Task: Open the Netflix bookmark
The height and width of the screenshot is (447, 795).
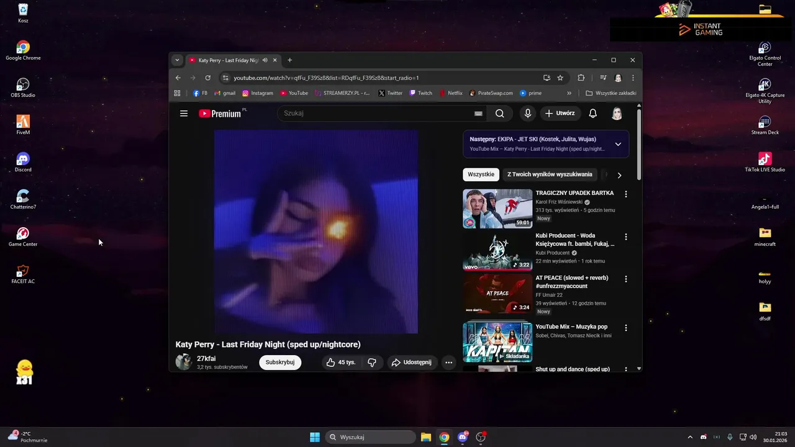Action: point(451,93)
